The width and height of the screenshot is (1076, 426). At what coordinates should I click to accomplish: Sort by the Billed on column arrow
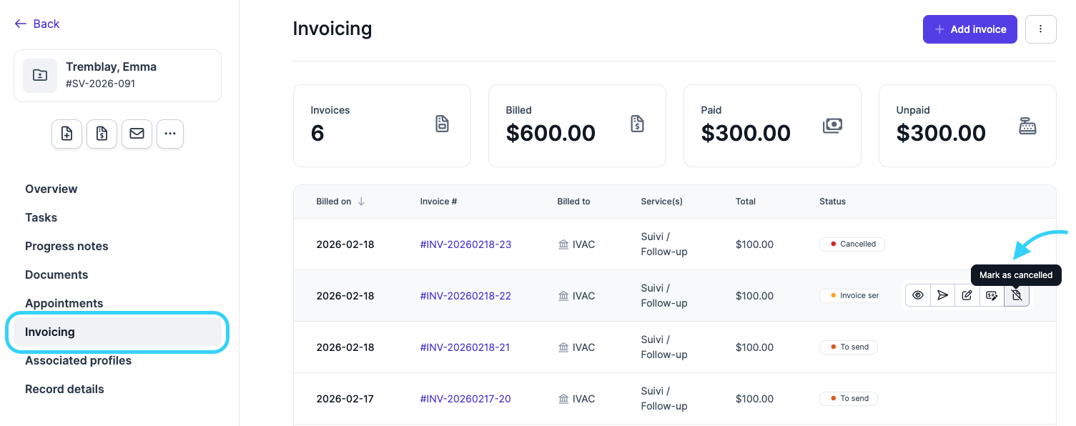coord(361,202)
